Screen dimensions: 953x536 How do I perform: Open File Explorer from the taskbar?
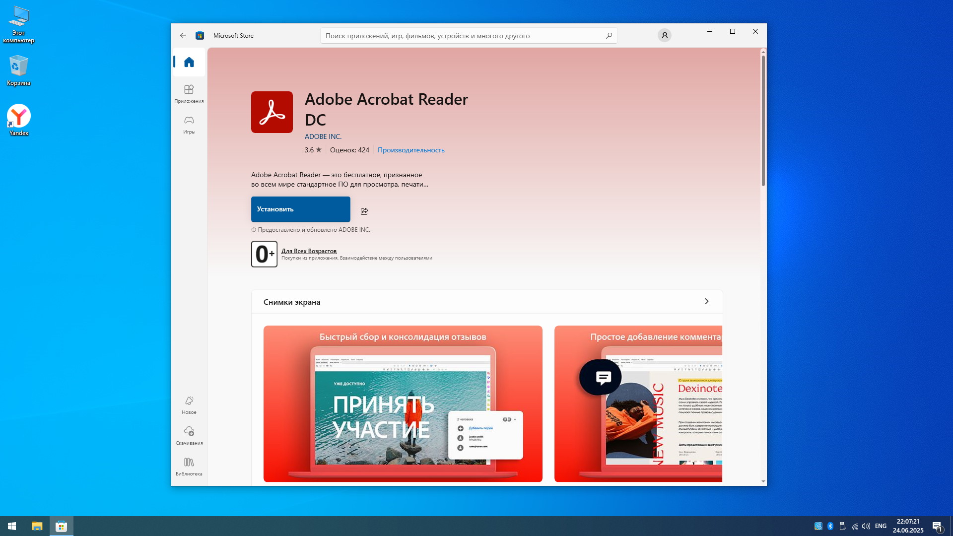(37, 526)
